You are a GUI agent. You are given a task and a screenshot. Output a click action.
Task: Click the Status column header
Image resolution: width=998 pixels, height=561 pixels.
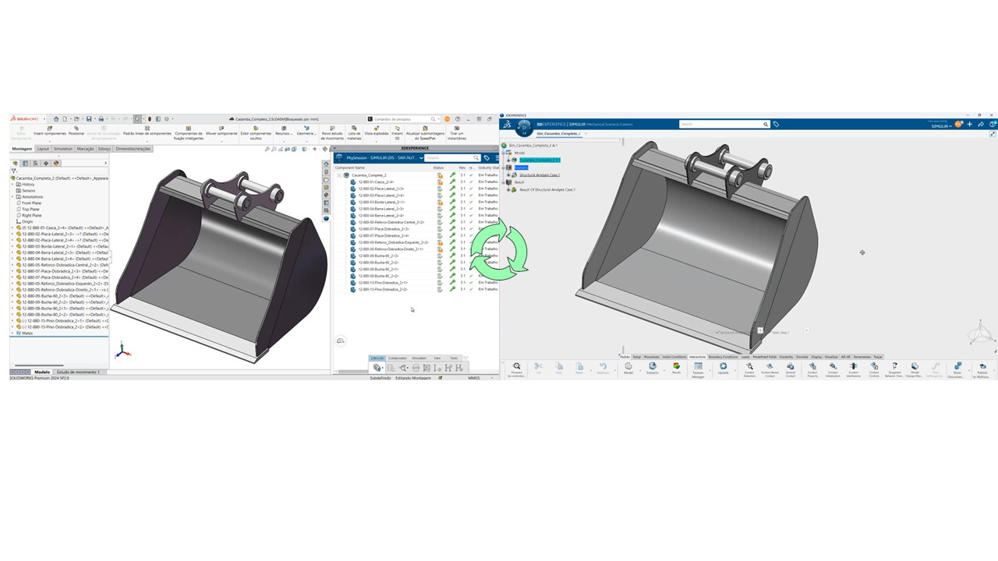tap(438, 168)
